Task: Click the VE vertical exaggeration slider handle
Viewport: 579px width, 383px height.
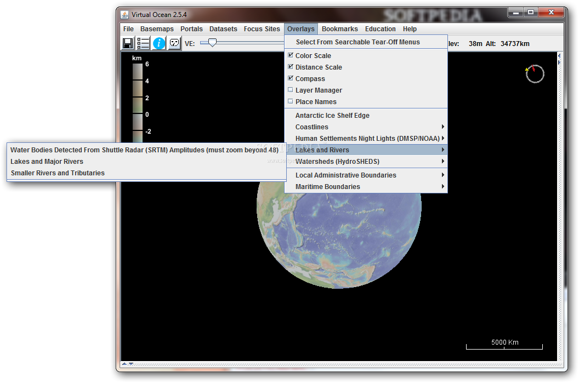Action: pyautogui.click(x=212, y=43)
